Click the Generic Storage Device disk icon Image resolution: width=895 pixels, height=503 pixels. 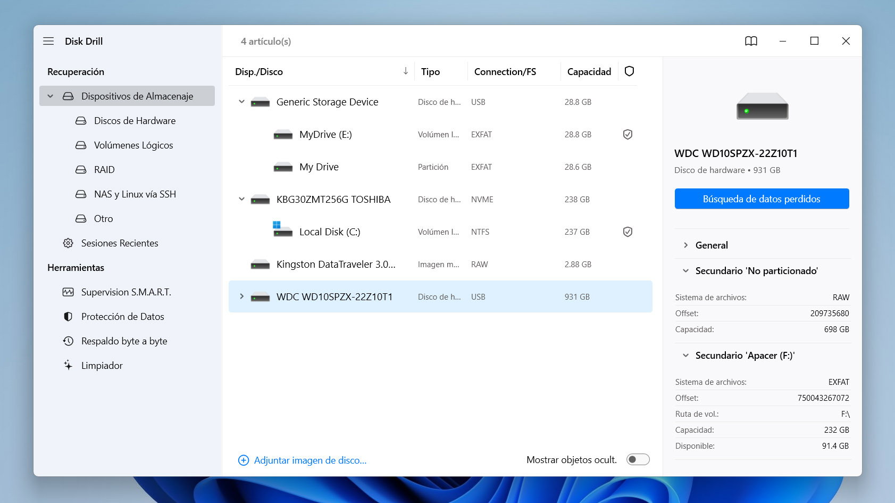(260, 102)
